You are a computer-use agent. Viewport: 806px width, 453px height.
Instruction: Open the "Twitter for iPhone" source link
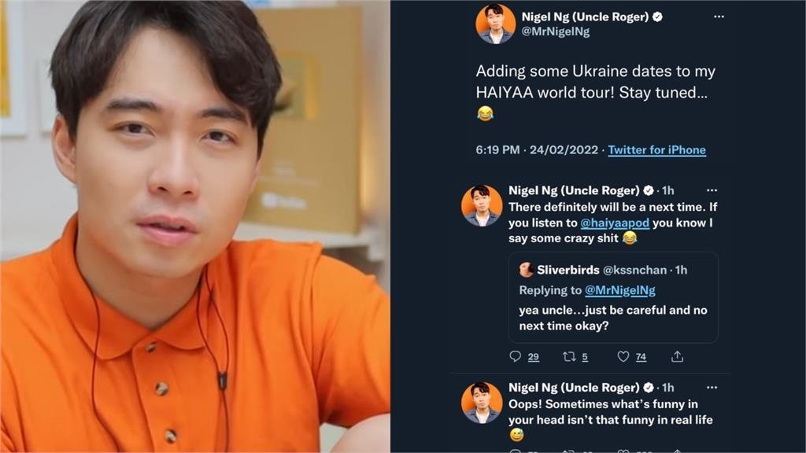[x=656, y=149]
